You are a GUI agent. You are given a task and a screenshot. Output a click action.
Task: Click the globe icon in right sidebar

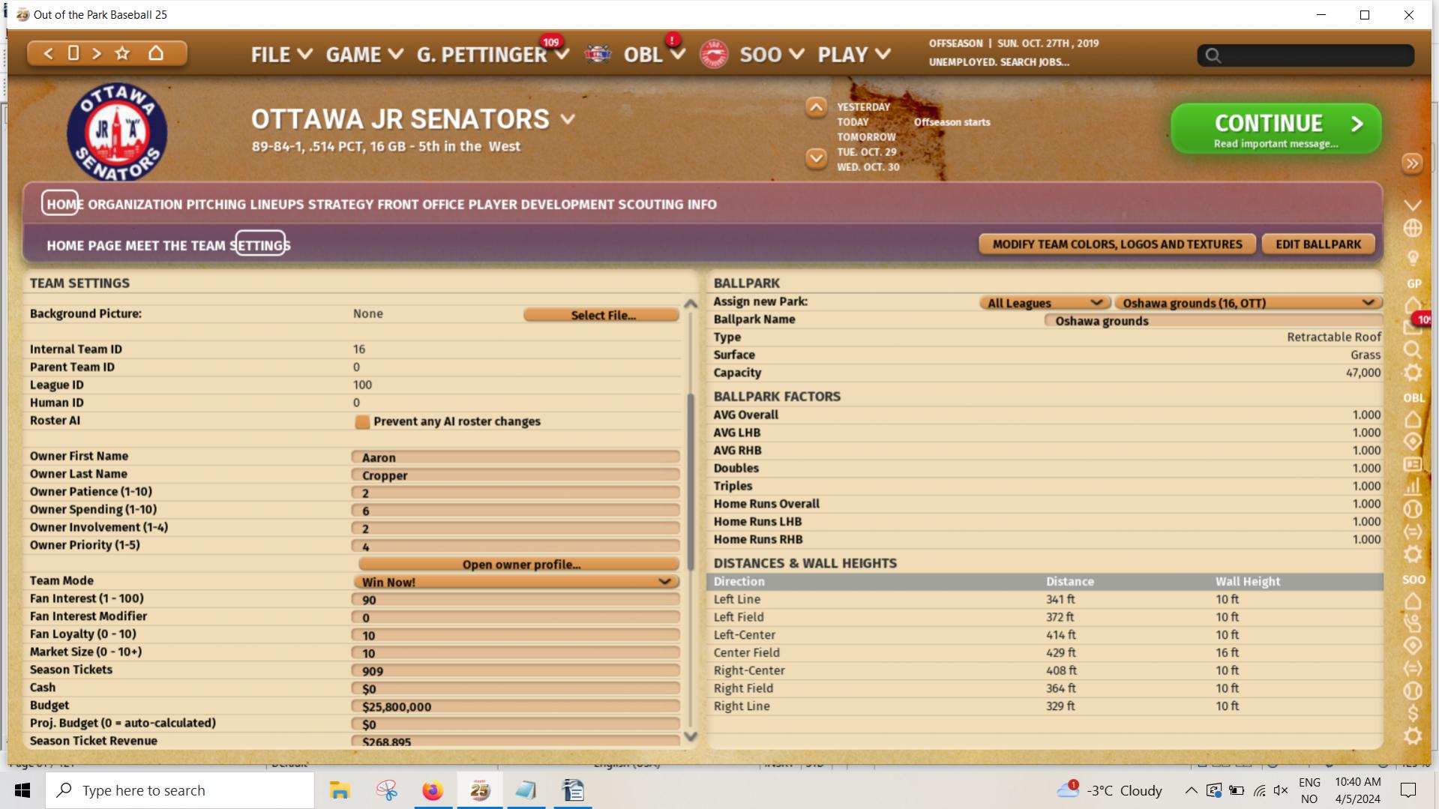coord(1412,228)
